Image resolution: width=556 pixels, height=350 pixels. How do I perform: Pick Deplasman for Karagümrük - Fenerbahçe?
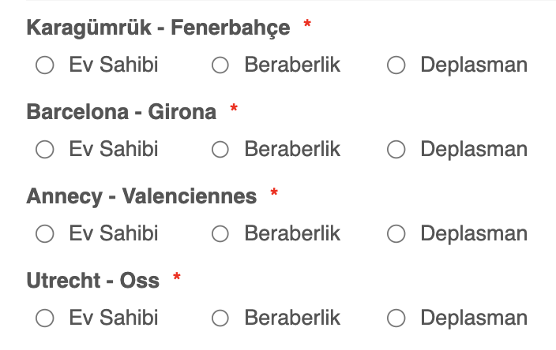point(396,65)
